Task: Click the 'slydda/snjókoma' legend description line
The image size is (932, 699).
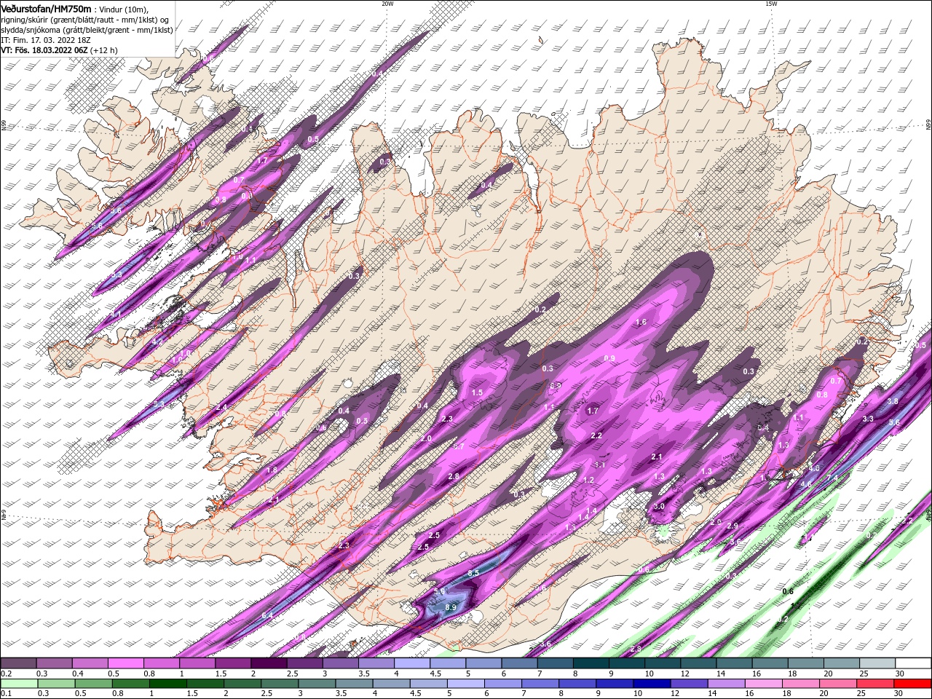Action: point(87,30)
